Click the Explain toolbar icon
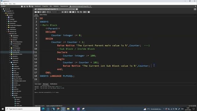Viewport: 197px width, 111px height. coord(70,12)
